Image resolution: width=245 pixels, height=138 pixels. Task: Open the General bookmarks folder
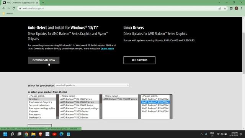tap(8, 13)
